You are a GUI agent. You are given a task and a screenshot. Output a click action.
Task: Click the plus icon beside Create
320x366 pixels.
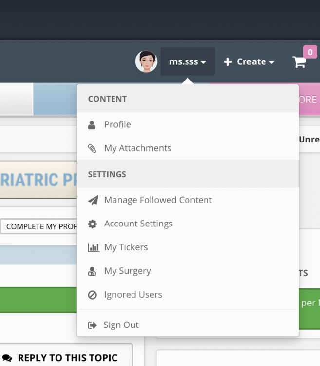pyautogui.click(x=228, y=62)
